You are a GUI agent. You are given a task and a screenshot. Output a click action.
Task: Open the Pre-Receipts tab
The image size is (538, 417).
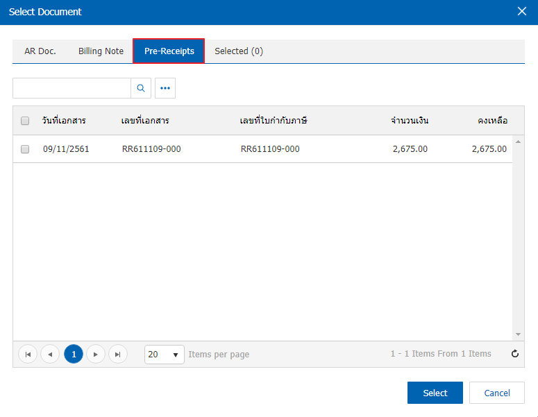(169, 51)
